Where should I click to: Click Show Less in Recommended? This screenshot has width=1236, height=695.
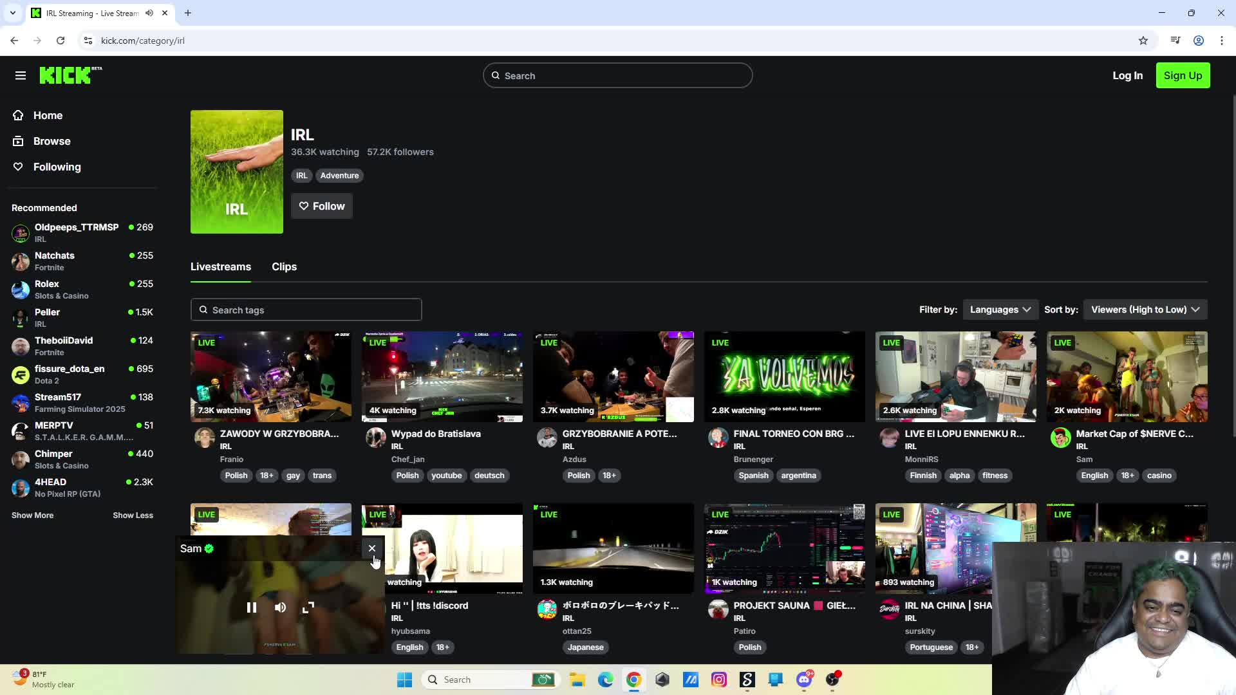133,515
